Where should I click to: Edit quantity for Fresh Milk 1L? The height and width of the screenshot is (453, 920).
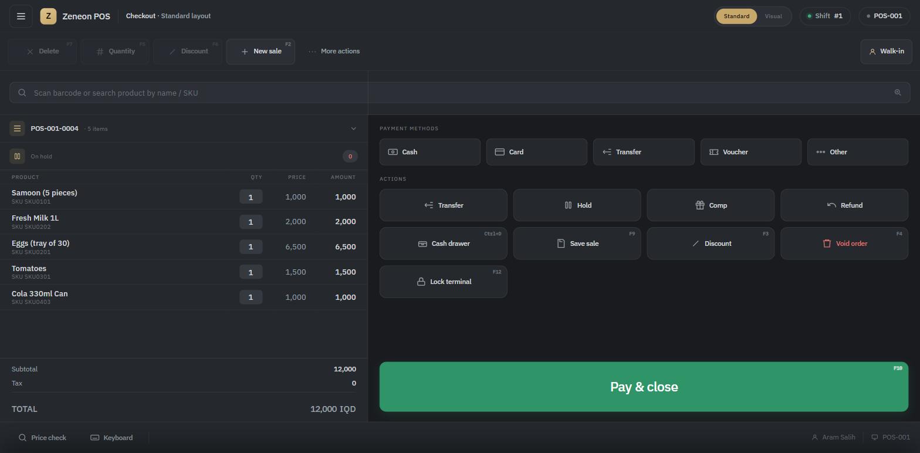251,222
